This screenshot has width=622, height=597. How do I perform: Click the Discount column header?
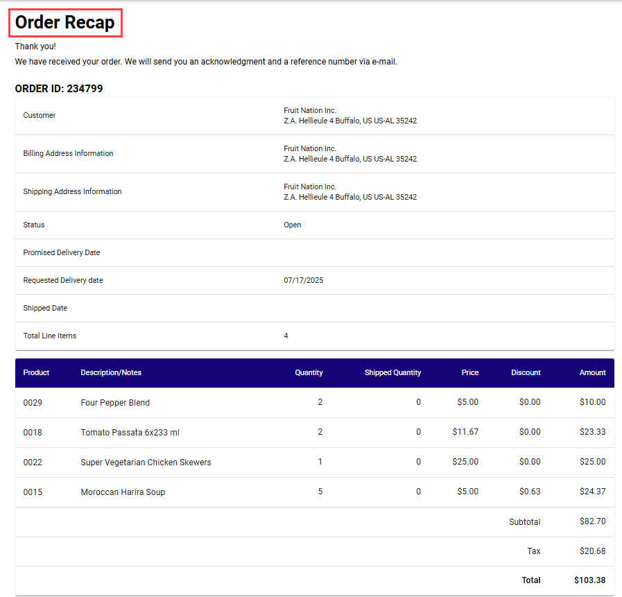526,372
